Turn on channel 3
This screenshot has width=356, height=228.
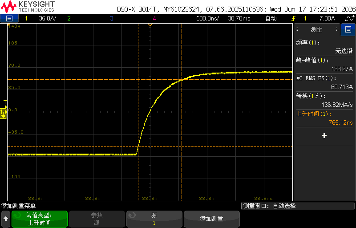tap(112, 18)
